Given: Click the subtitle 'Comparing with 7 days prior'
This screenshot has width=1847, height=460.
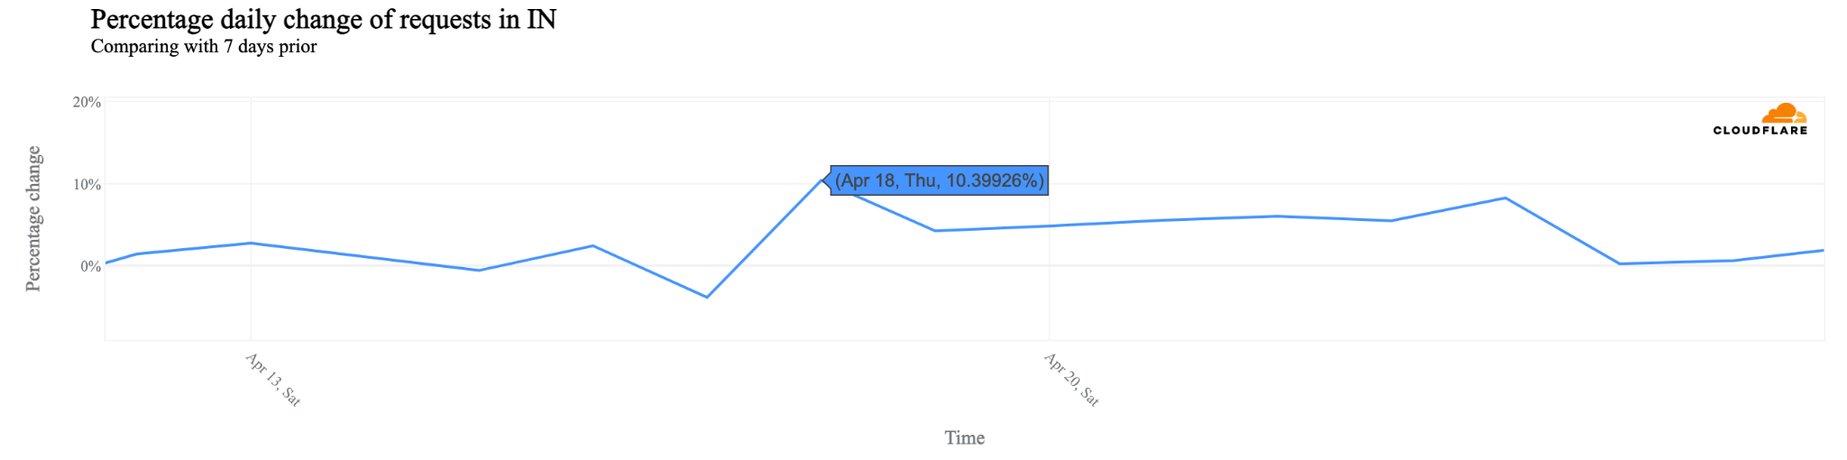Looking at the screenshot, I should click(x=204, y=46).
